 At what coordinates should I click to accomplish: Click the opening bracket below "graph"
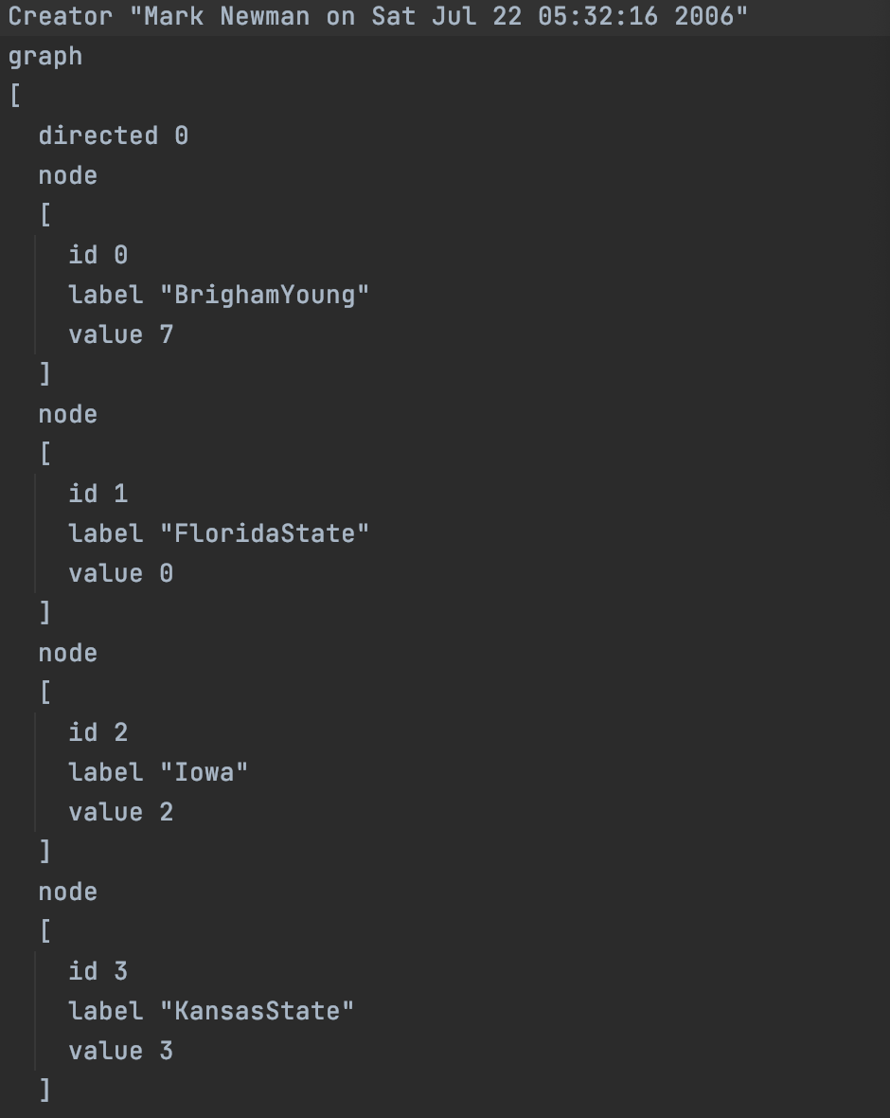(15, 96)
